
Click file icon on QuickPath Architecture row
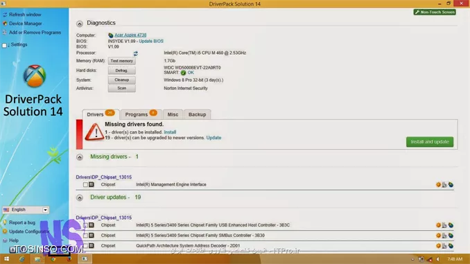[444, 246]
